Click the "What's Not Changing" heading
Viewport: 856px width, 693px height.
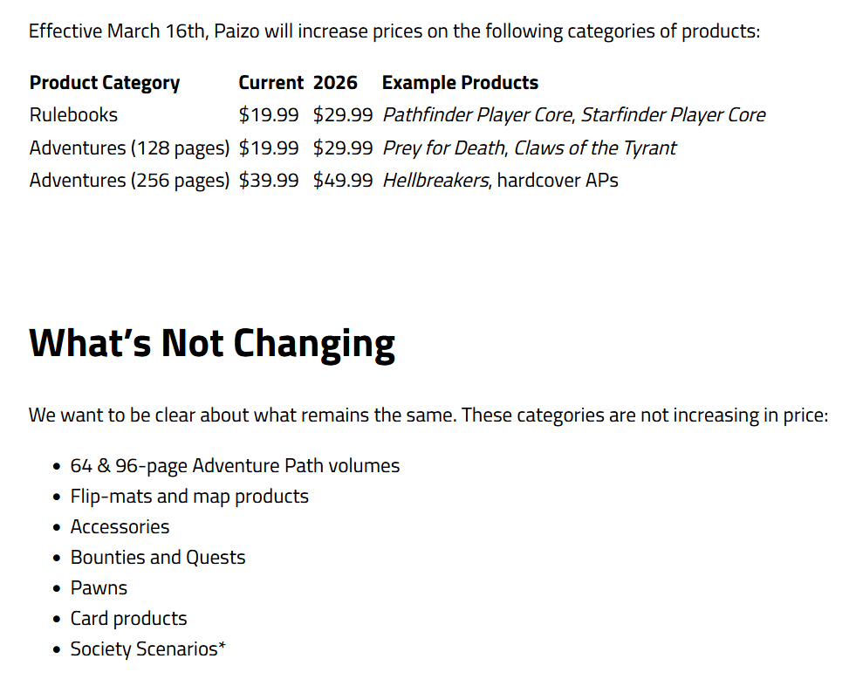coord(212,343)
